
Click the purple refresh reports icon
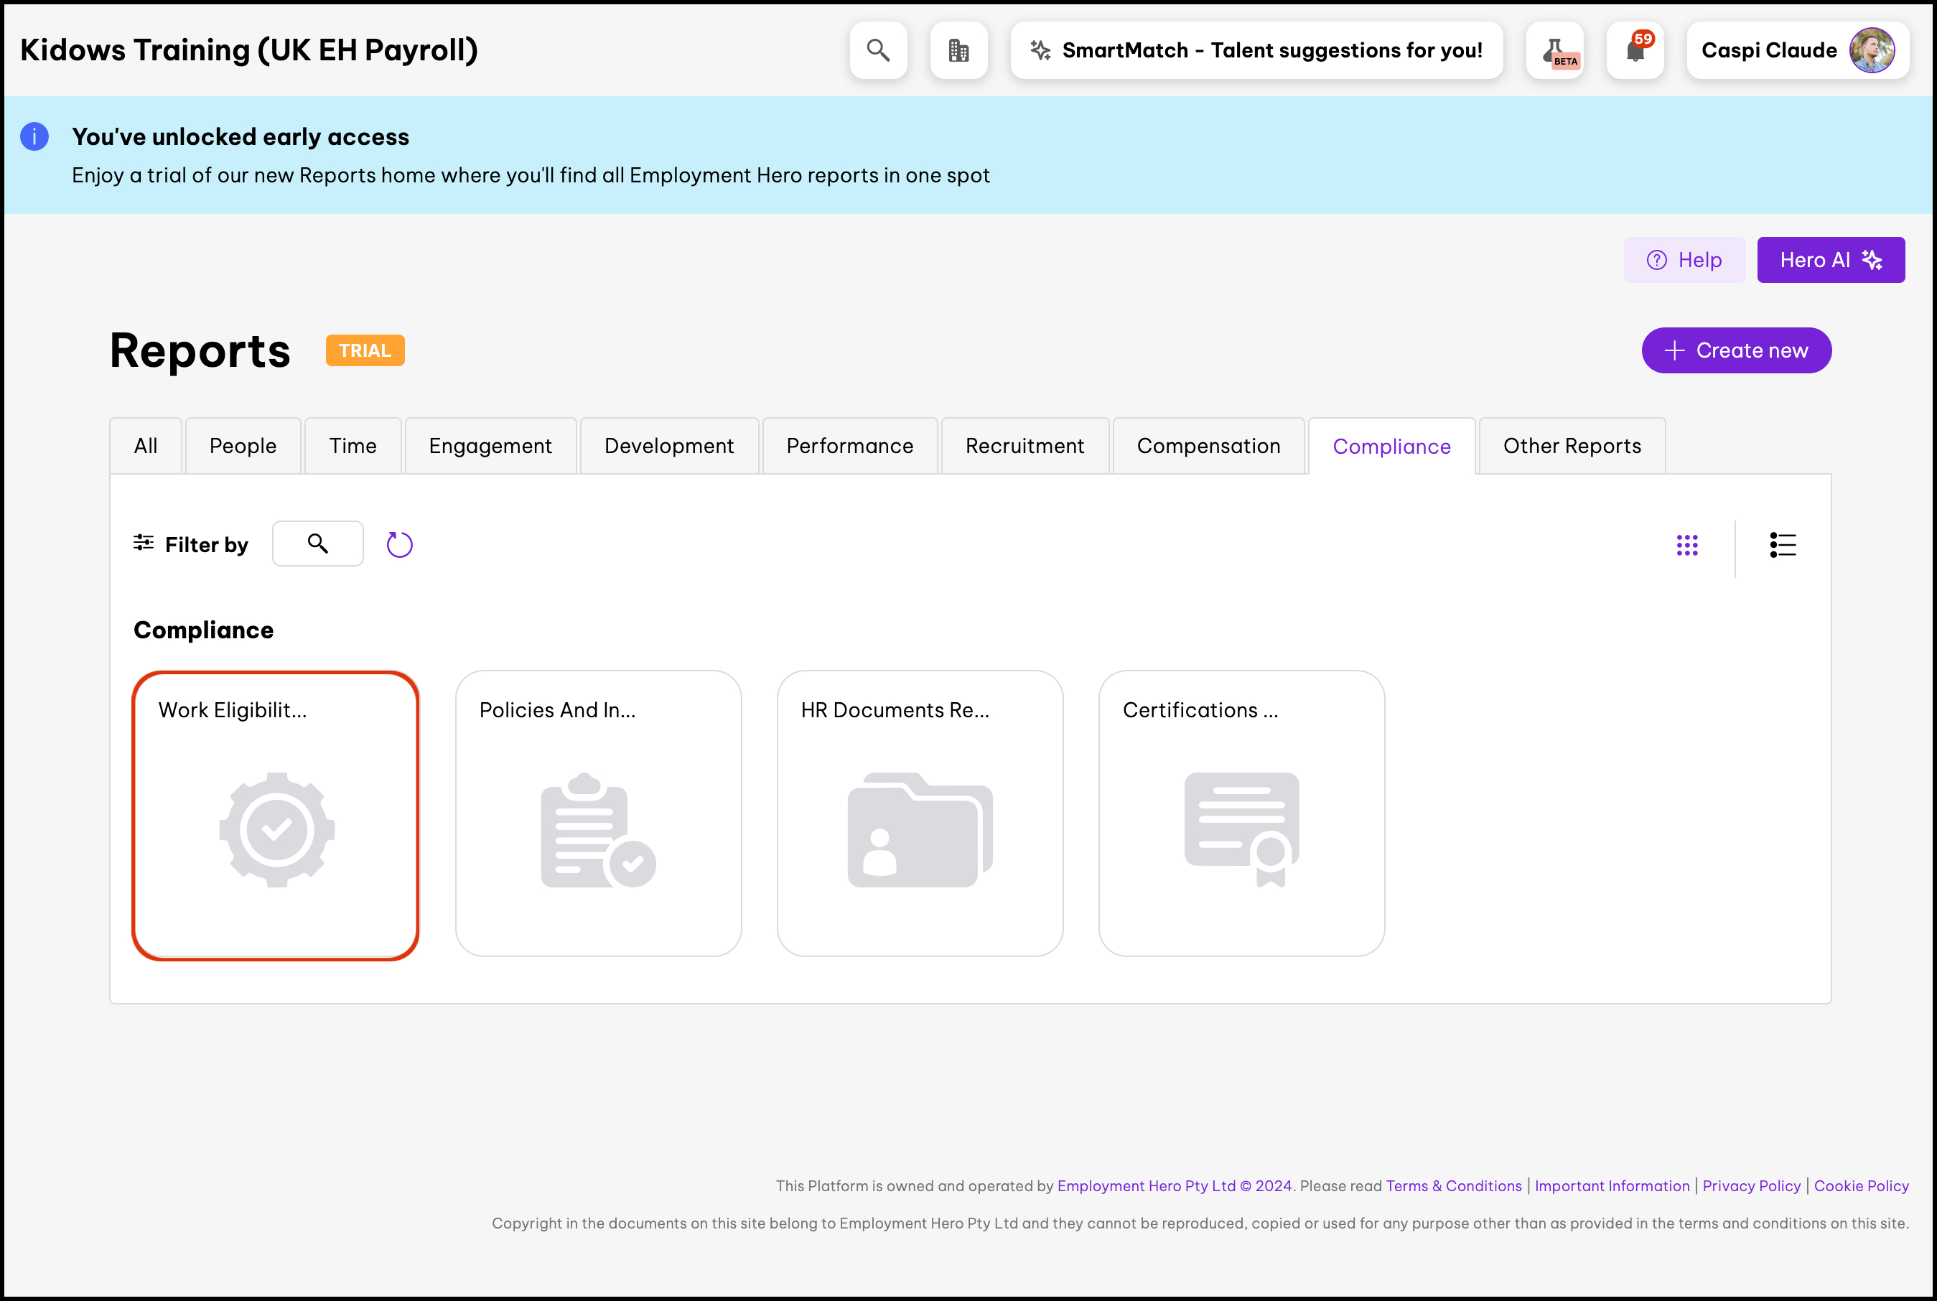point(399,544)
